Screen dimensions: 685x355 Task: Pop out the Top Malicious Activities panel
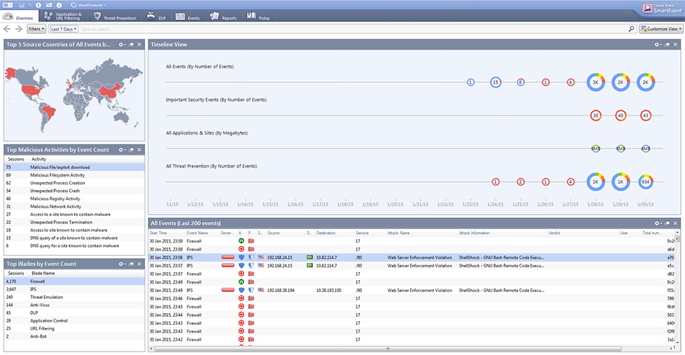tap(131, 150)
